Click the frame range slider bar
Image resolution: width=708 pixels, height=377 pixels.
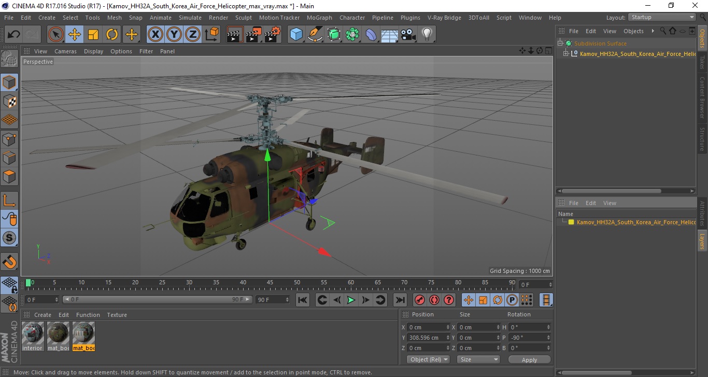pos(158,299)
